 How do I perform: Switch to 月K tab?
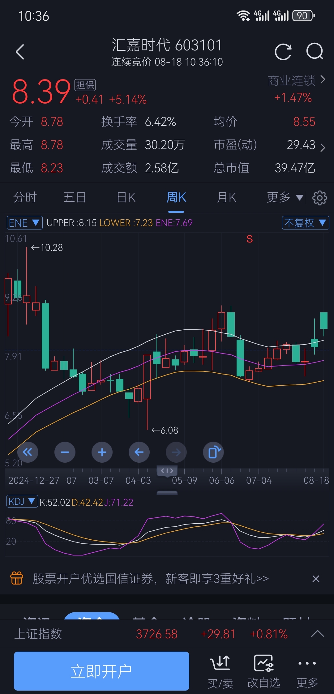[227, 197]
